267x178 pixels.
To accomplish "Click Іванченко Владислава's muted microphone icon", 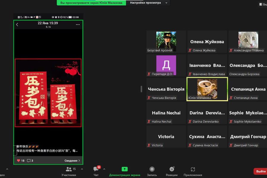I will point(190,74).
